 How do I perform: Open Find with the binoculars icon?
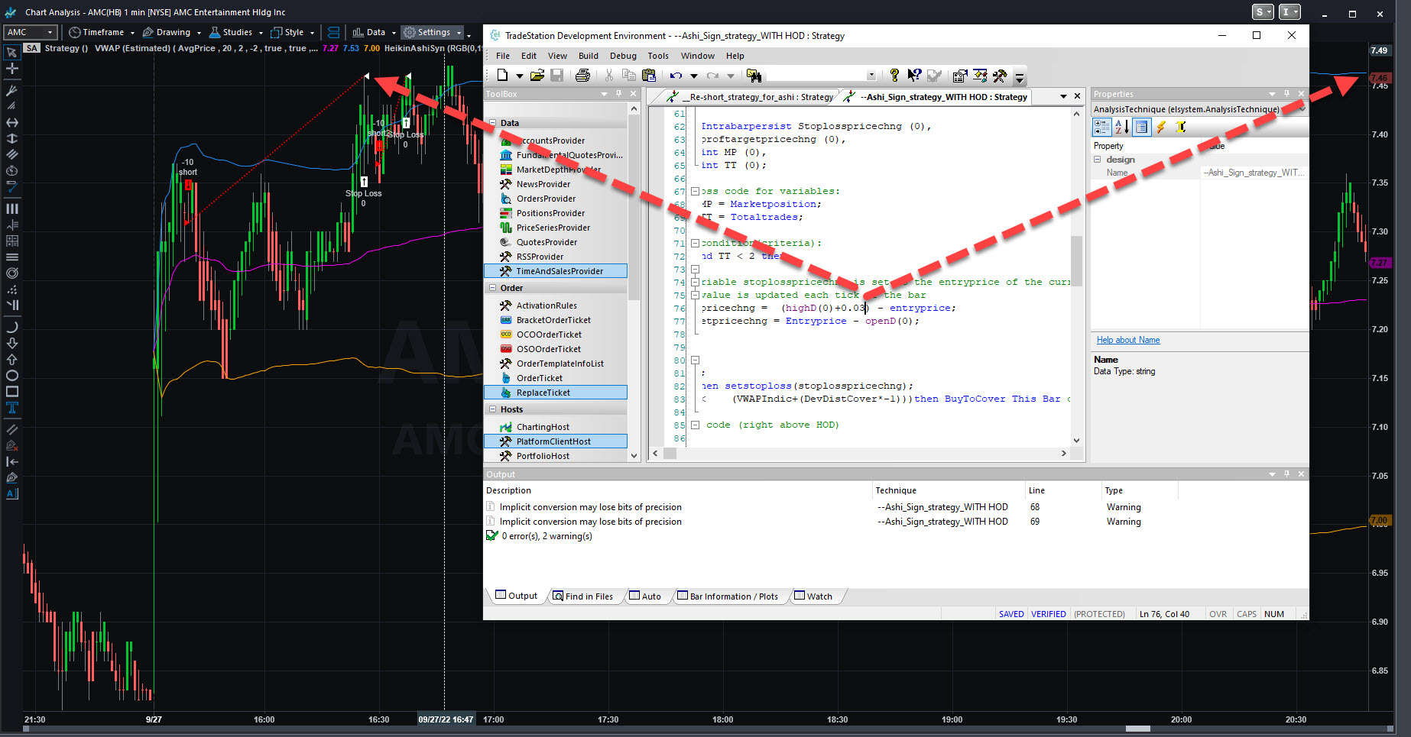pos(754,75)
